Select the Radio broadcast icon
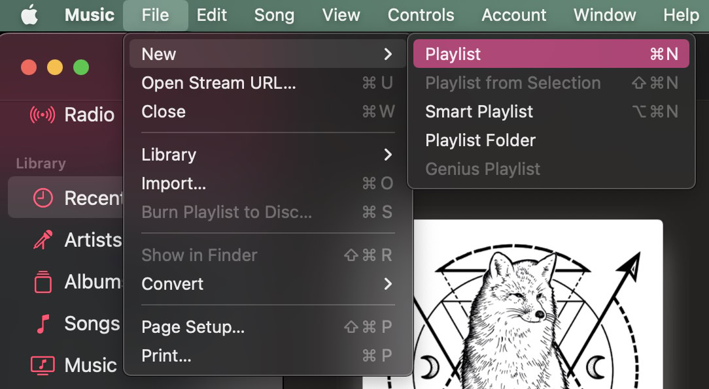Viewport: 709px width, 389px height. [x=43, y=115]
